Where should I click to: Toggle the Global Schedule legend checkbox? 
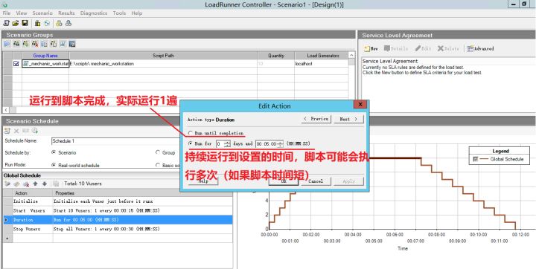tap(475, 159)
